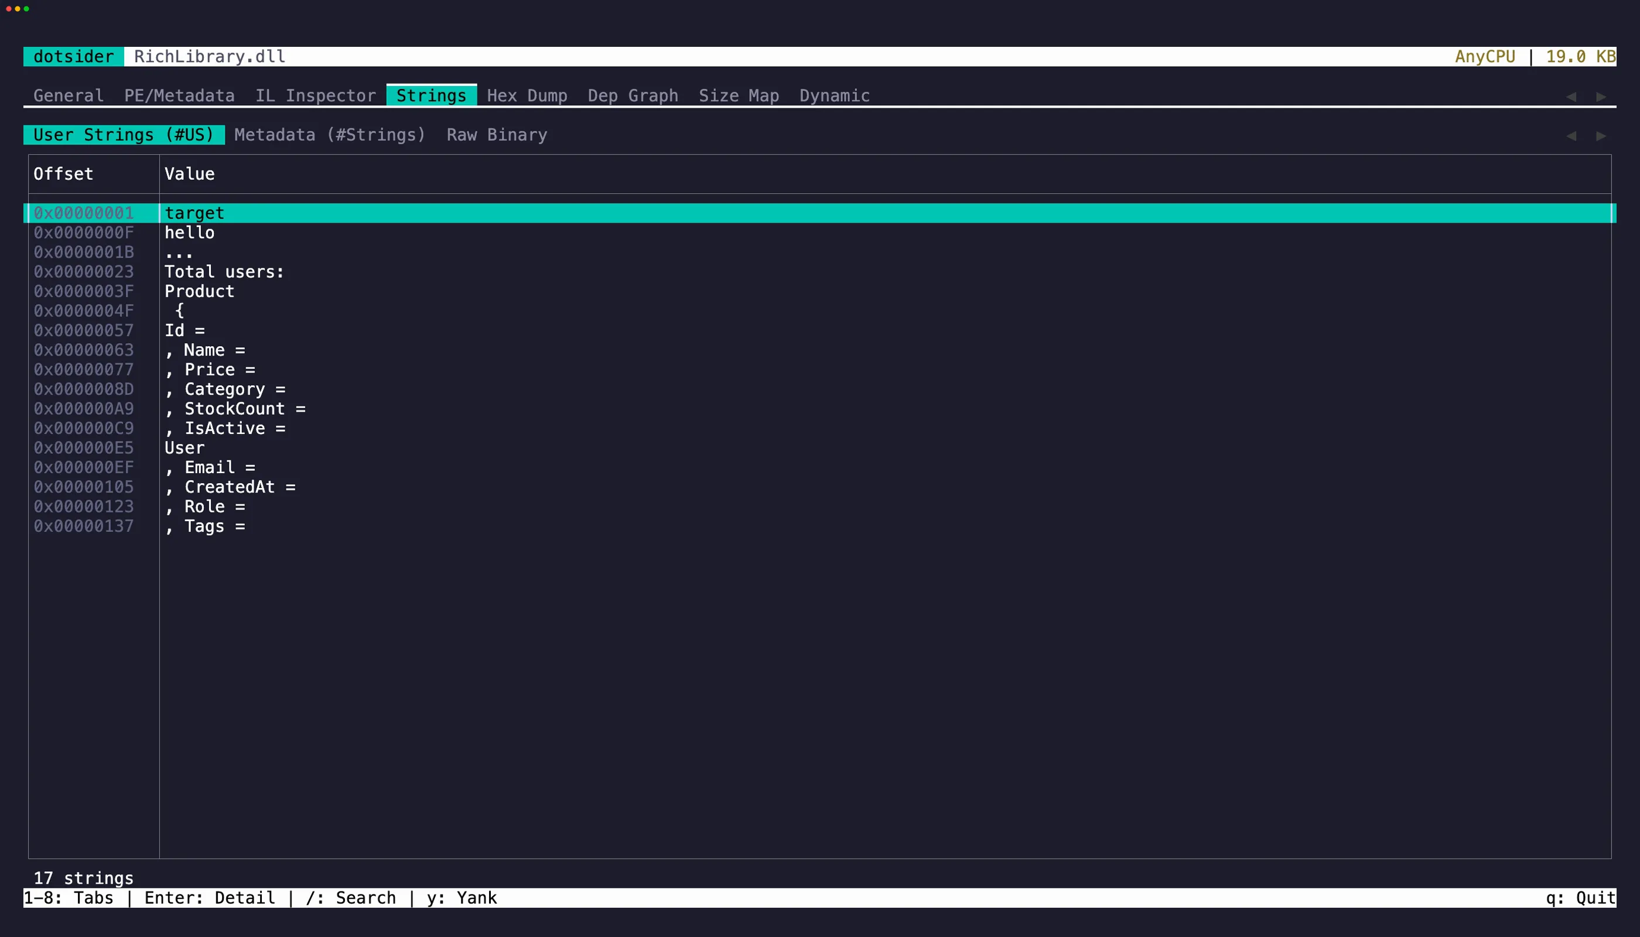Select the '...' string row

(x=819, y=252)
